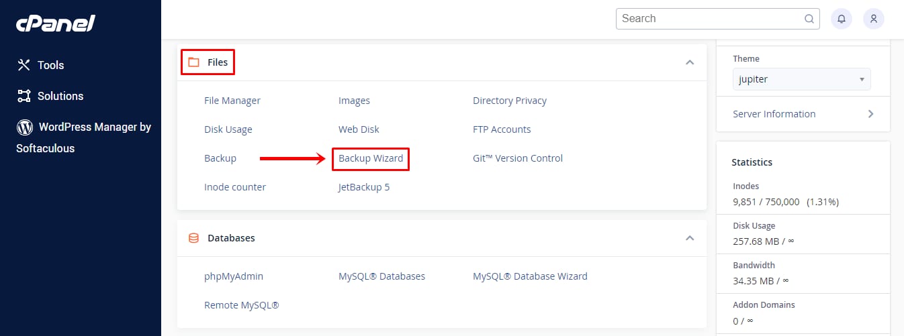Open the user account icon

tap(873, 19)
